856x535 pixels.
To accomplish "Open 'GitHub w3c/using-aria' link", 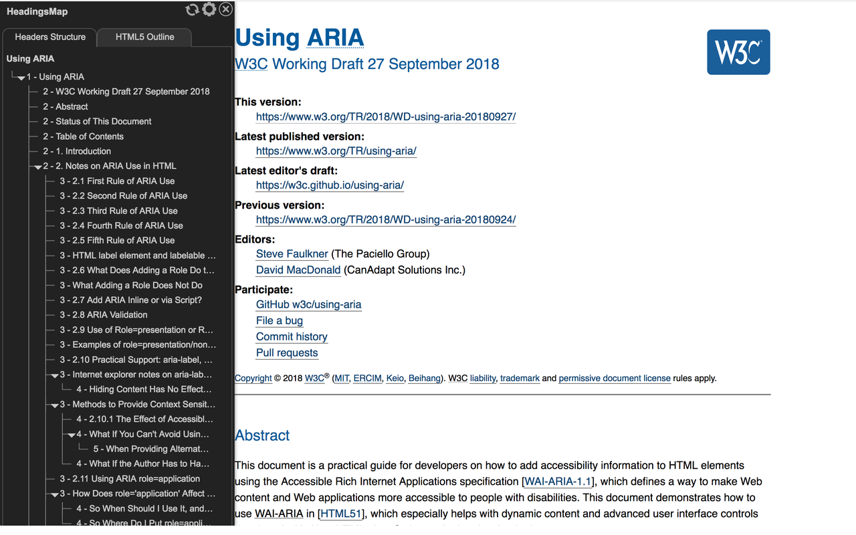I will tap(308, 304).
